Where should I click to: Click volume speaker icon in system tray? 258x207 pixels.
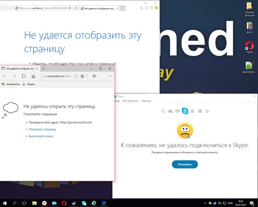click(220, 203)
